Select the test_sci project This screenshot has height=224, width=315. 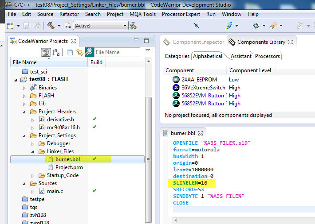[x=38, y=72]
